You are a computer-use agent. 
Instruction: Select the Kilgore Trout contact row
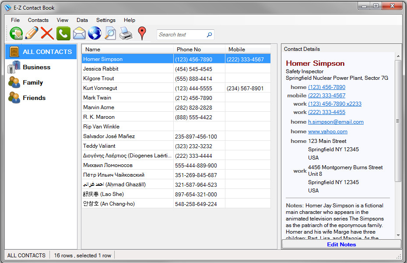(176, 78)
